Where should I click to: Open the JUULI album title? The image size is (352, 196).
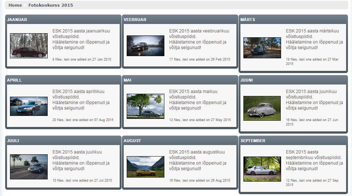click(13, 141)
